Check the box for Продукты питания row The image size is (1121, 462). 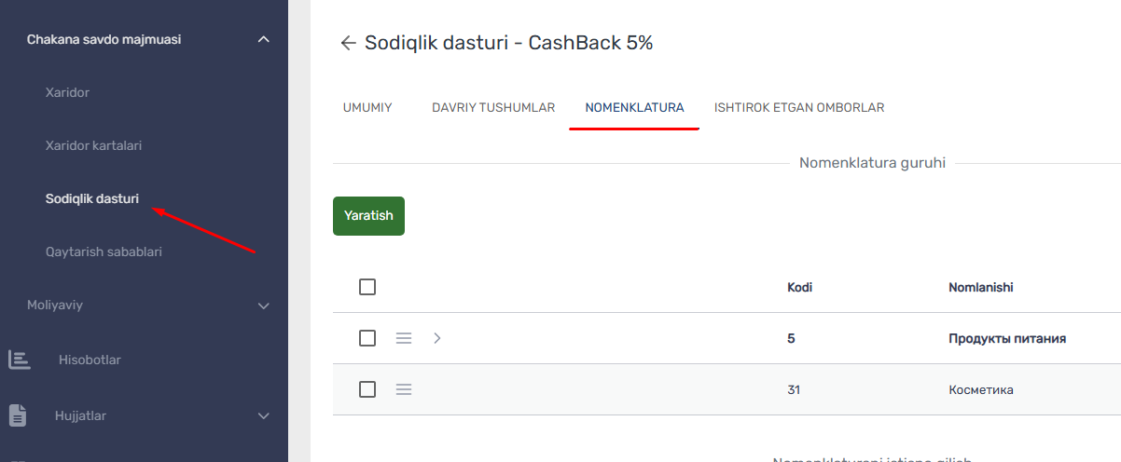point(367,338)
